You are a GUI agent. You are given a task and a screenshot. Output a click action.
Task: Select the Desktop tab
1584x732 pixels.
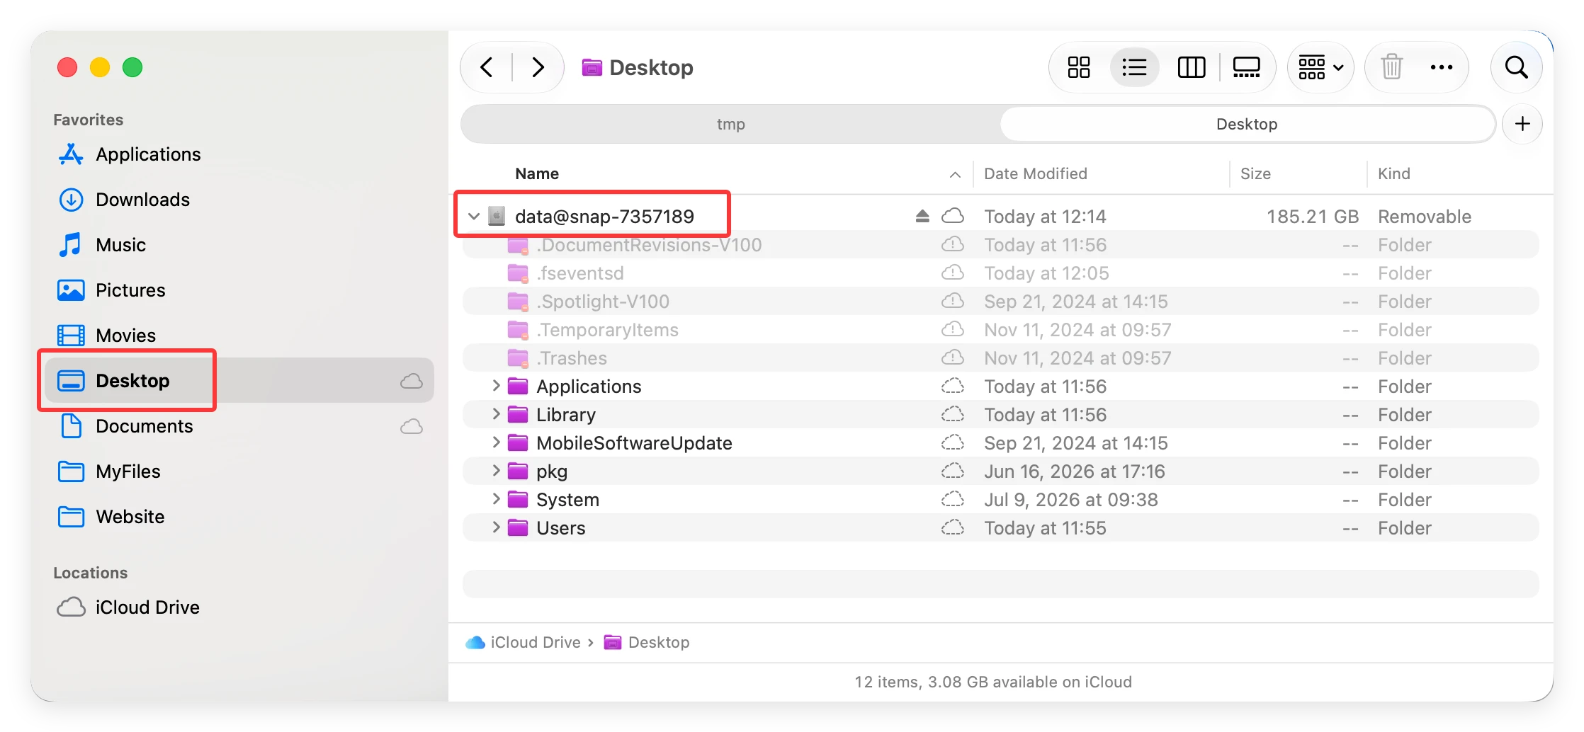coord(1247,124)
